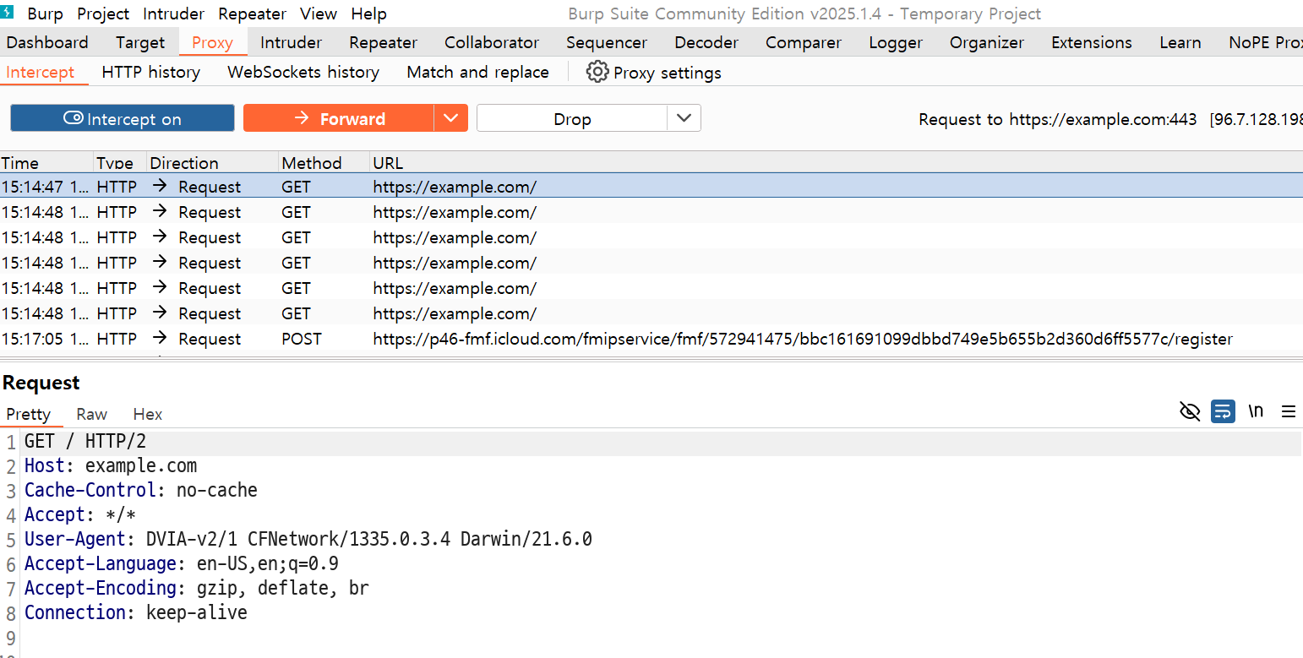
Task: Expand the Drop dropdown arrow
Action: tap(684, 118)
